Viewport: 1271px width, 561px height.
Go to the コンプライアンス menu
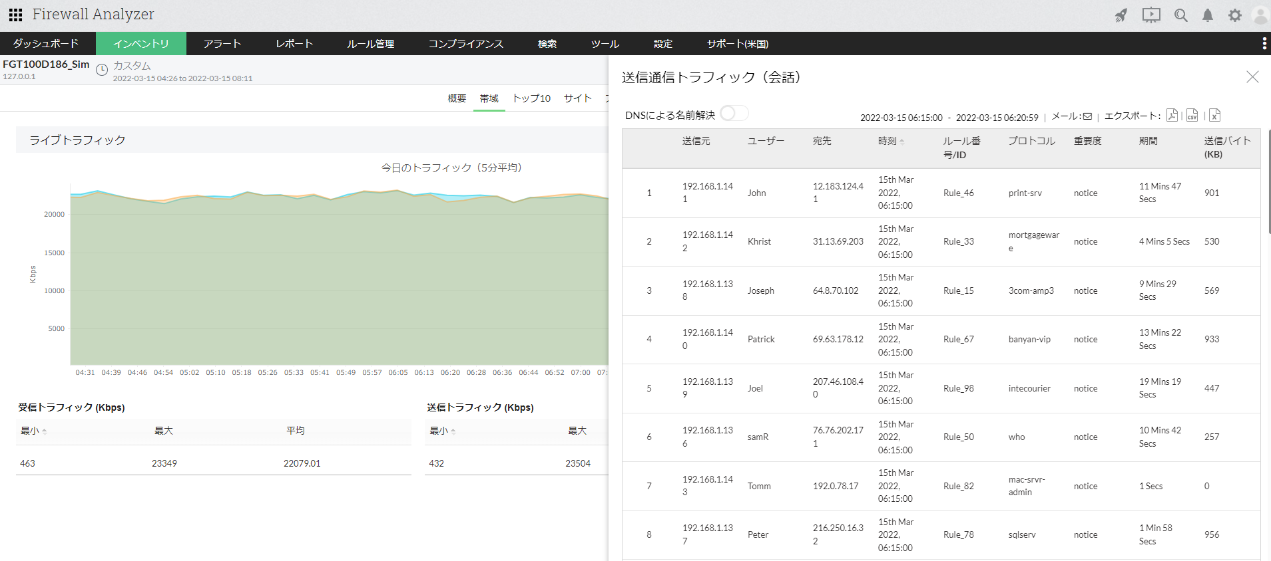pos(465,44)
